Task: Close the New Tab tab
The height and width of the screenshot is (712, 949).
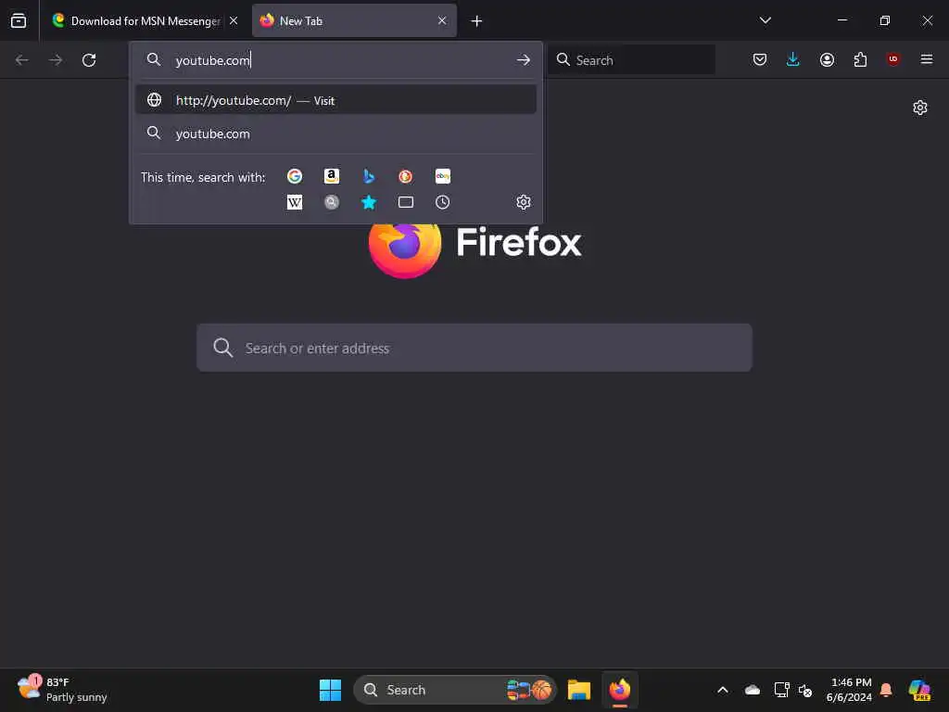Action: pos(442,20)
